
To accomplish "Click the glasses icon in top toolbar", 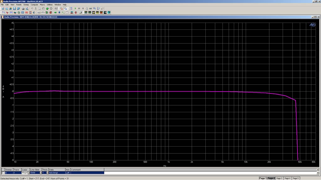I will [91, 8].
